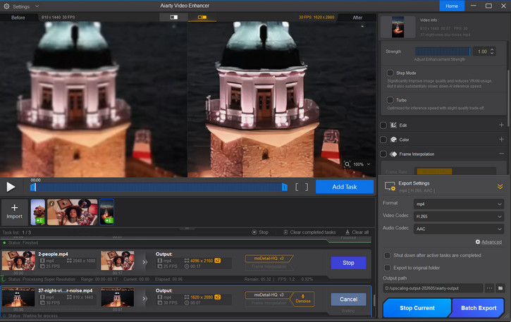Open the output folder icon
This screenshot has width=511, height=322.
tap(500, 288)
